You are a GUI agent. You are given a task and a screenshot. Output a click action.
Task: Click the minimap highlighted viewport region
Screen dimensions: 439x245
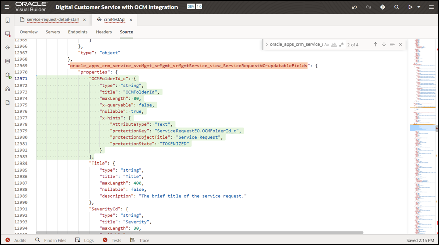pos(423,128)
